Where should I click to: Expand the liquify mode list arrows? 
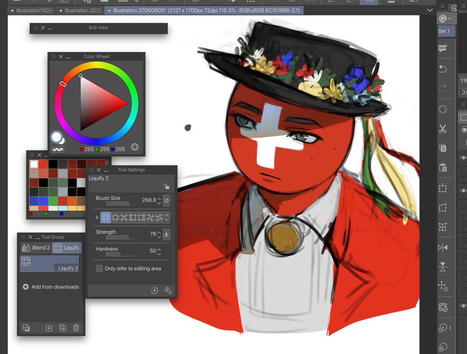click(167, 218)
